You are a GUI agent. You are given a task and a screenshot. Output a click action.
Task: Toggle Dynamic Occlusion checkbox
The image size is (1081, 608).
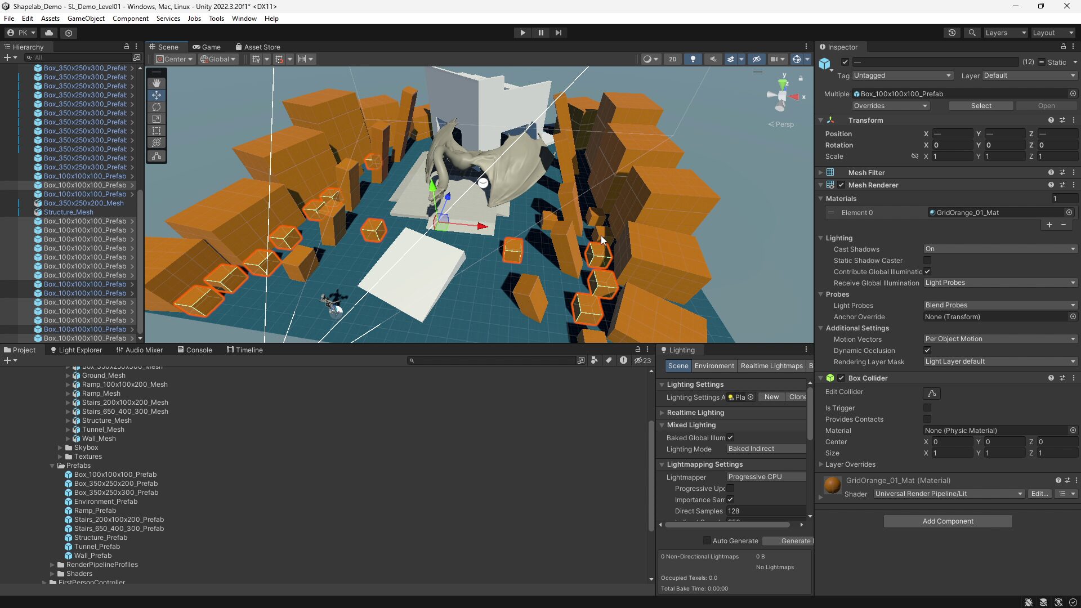tap(927, 351)
